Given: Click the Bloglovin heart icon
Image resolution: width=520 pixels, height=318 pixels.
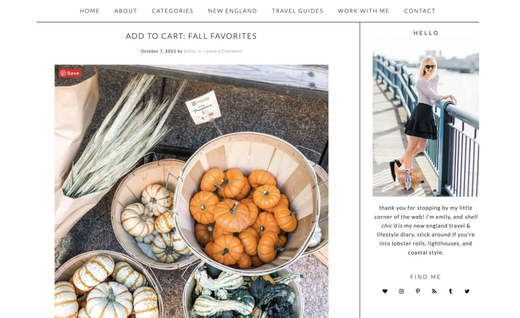Looking at the screenshot, I should tap(385, 291).
